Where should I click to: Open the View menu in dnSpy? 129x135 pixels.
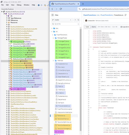pos(13,5)
